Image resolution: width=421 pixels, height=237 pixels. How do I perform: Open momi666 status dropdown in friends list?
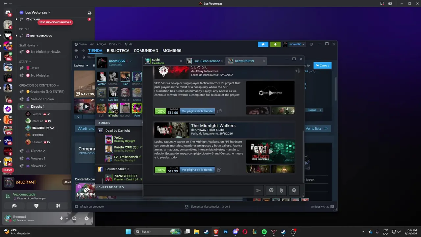131,61
